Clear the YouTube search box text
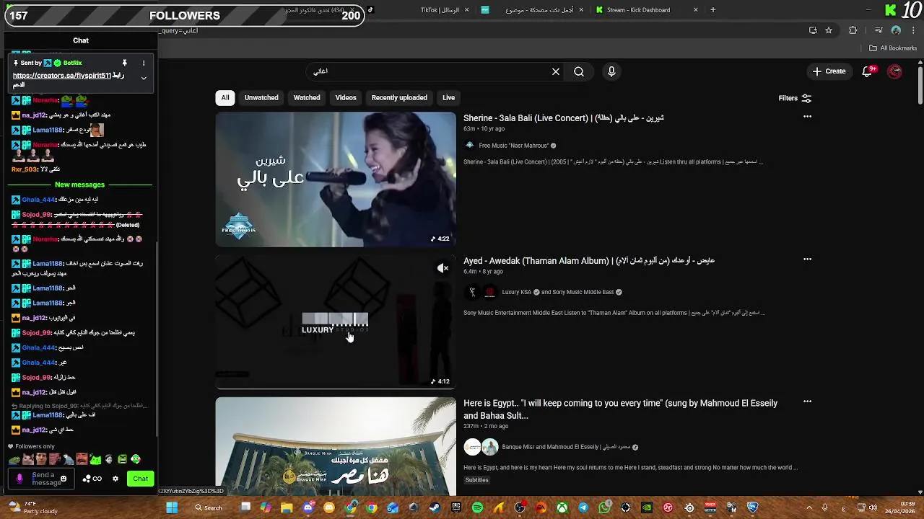Screen dimensions: 924x519 555,71
